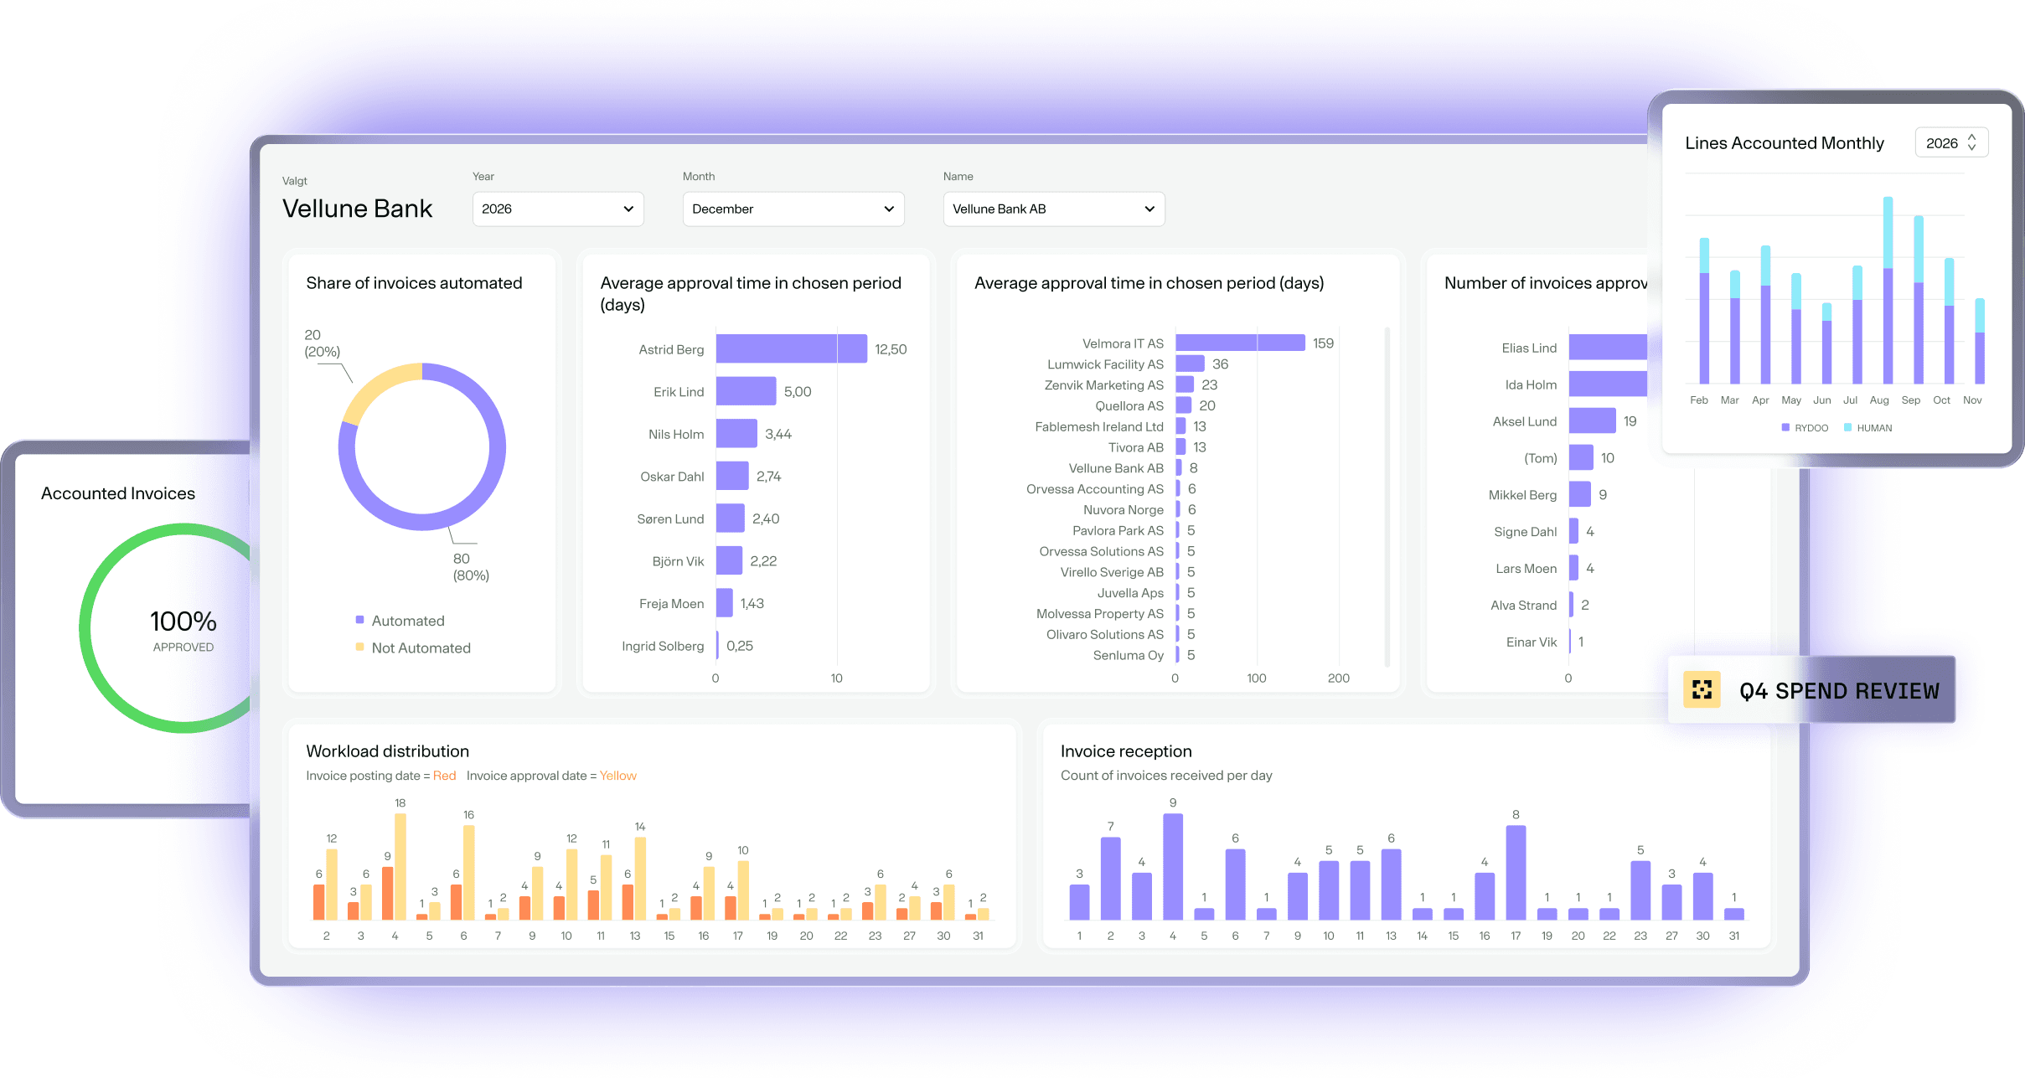Click the Einar Vik label

[1532, 642]
